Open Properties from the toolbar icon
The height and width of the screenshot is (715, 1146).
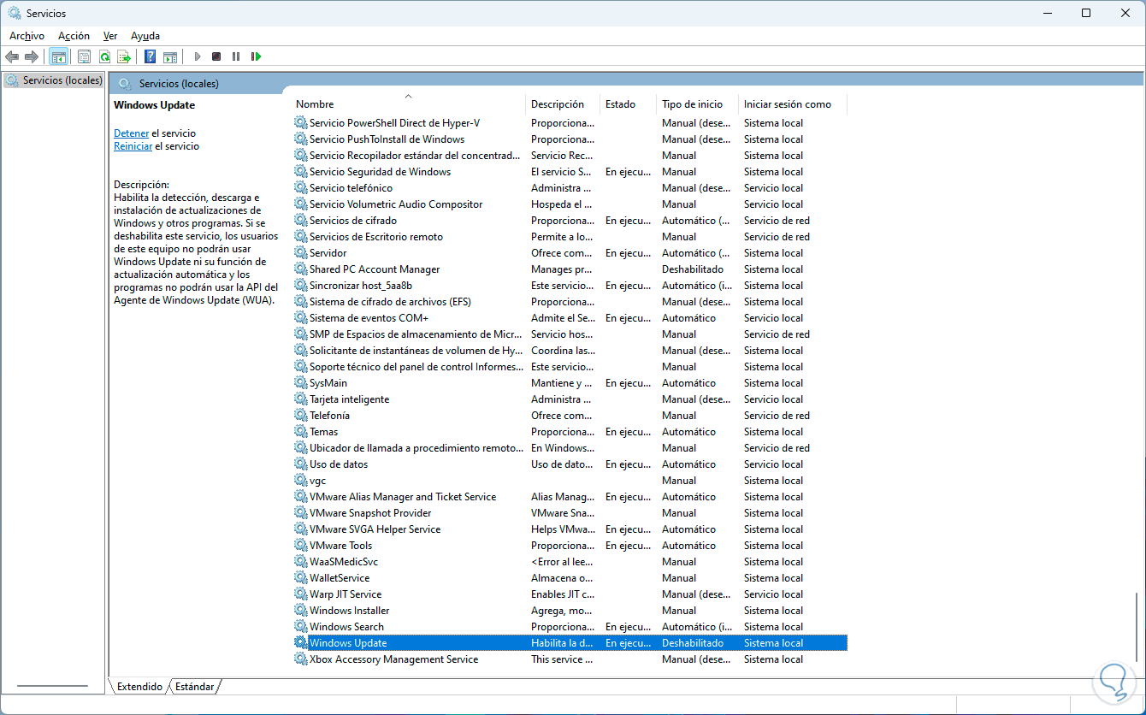point(84,56)
